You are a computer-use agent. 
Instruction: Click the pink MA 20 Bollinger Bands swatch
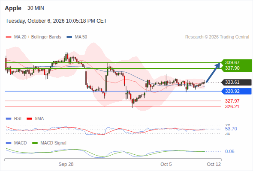(x=9, y=37)
